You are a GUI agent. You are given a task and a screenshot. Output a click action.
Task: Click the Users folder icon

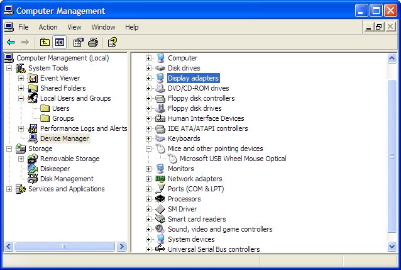45,108
